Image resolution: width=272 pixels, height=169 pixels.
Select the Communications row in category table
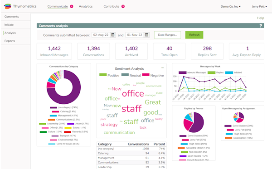pos(131,162)
